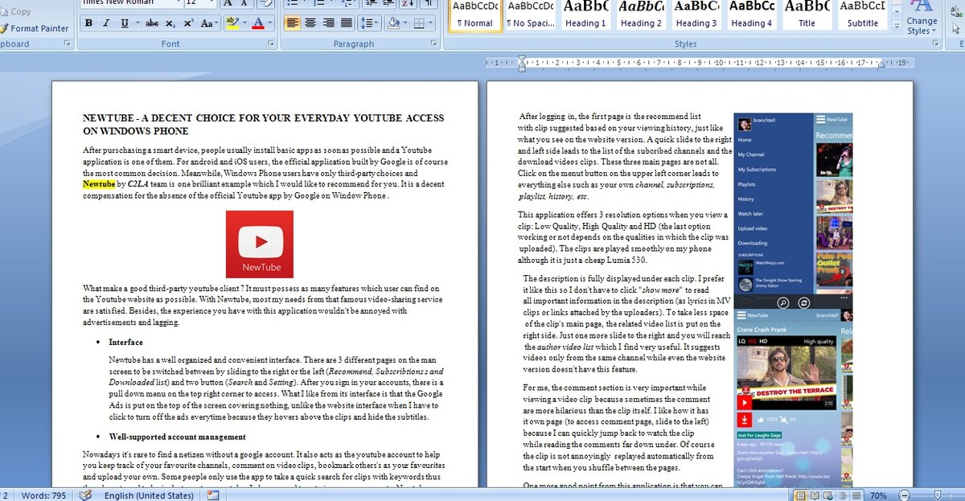
Task: Open underline style dropdown arrow
Action: pos(137,23)
